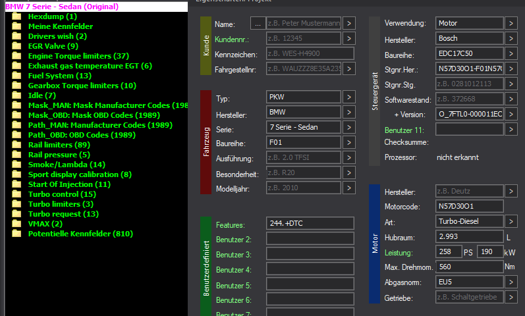
Task: Click the Max. Drehmom. field showing 560
Action: tap(470, 267)
